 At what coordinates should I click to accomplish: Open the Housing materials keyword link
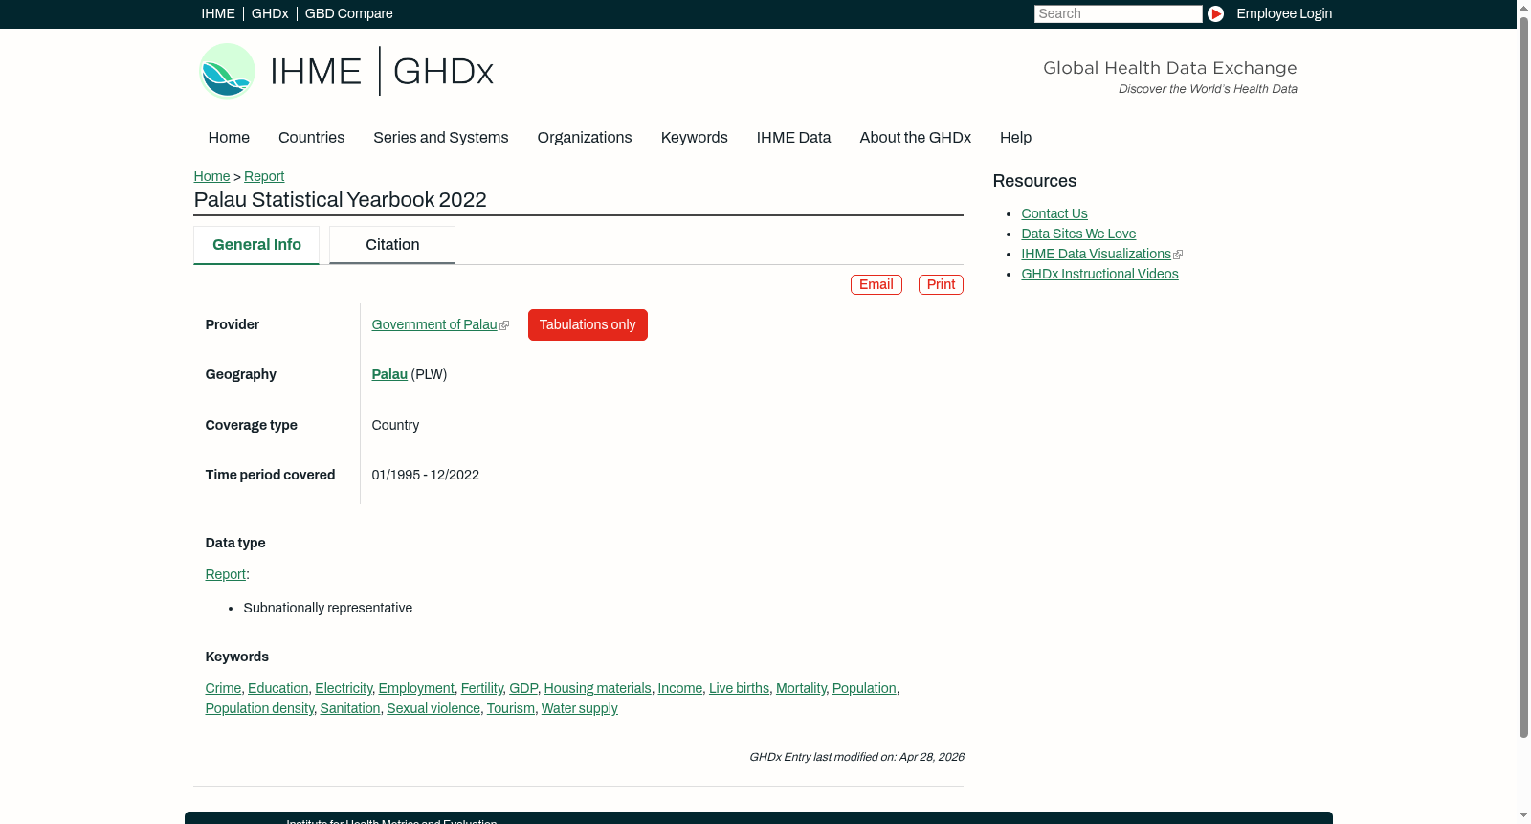pyautogui.click(x=597, y=689)
